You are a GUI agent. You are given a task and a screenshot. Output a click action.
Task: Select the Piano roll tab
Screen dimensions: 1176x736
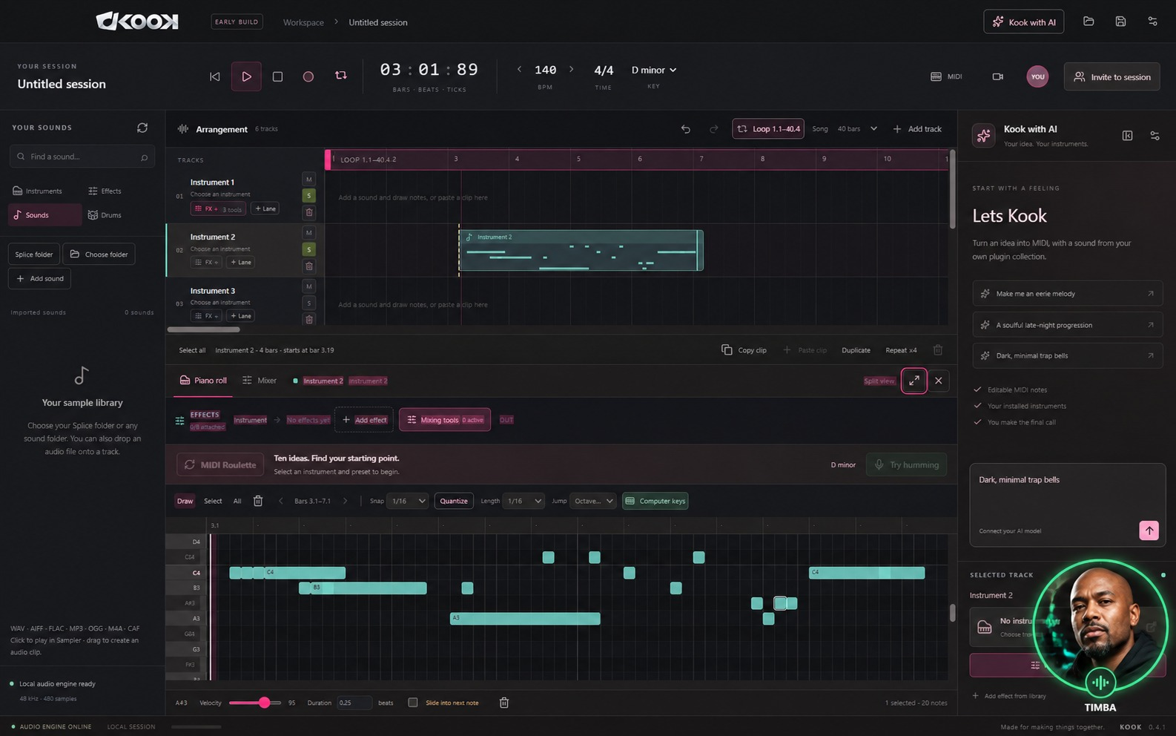click(203, 381)
